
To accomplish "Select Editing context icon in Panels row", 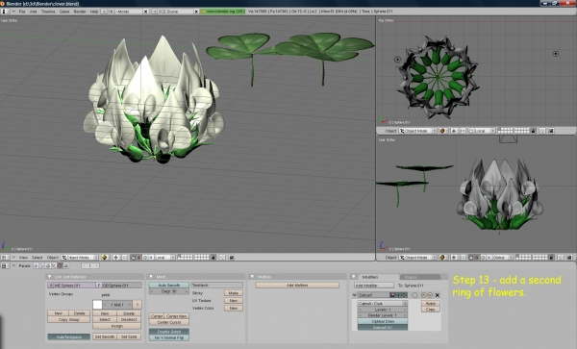I will (60, 265).
